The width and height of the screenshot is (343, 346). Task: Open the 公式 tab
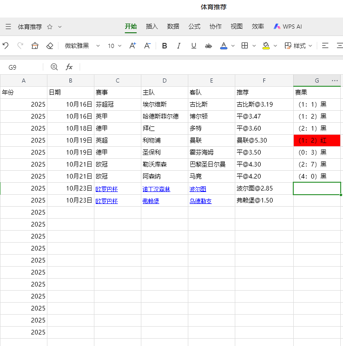194,27
